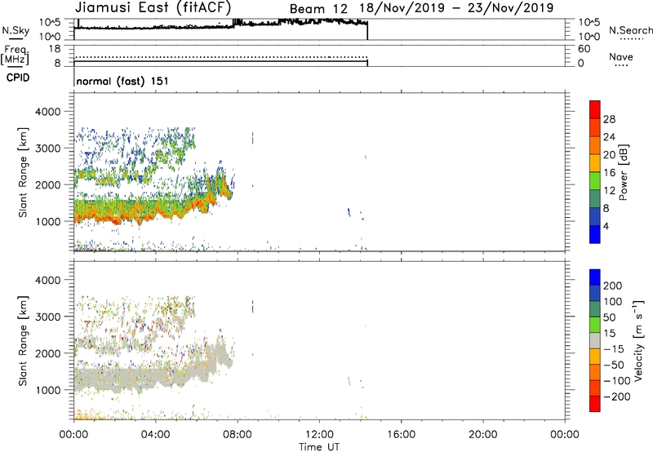Viewport: 653px width, 452px height.
Task: Click the 'N.Search' legend label
Action: [x=631, y=30]
